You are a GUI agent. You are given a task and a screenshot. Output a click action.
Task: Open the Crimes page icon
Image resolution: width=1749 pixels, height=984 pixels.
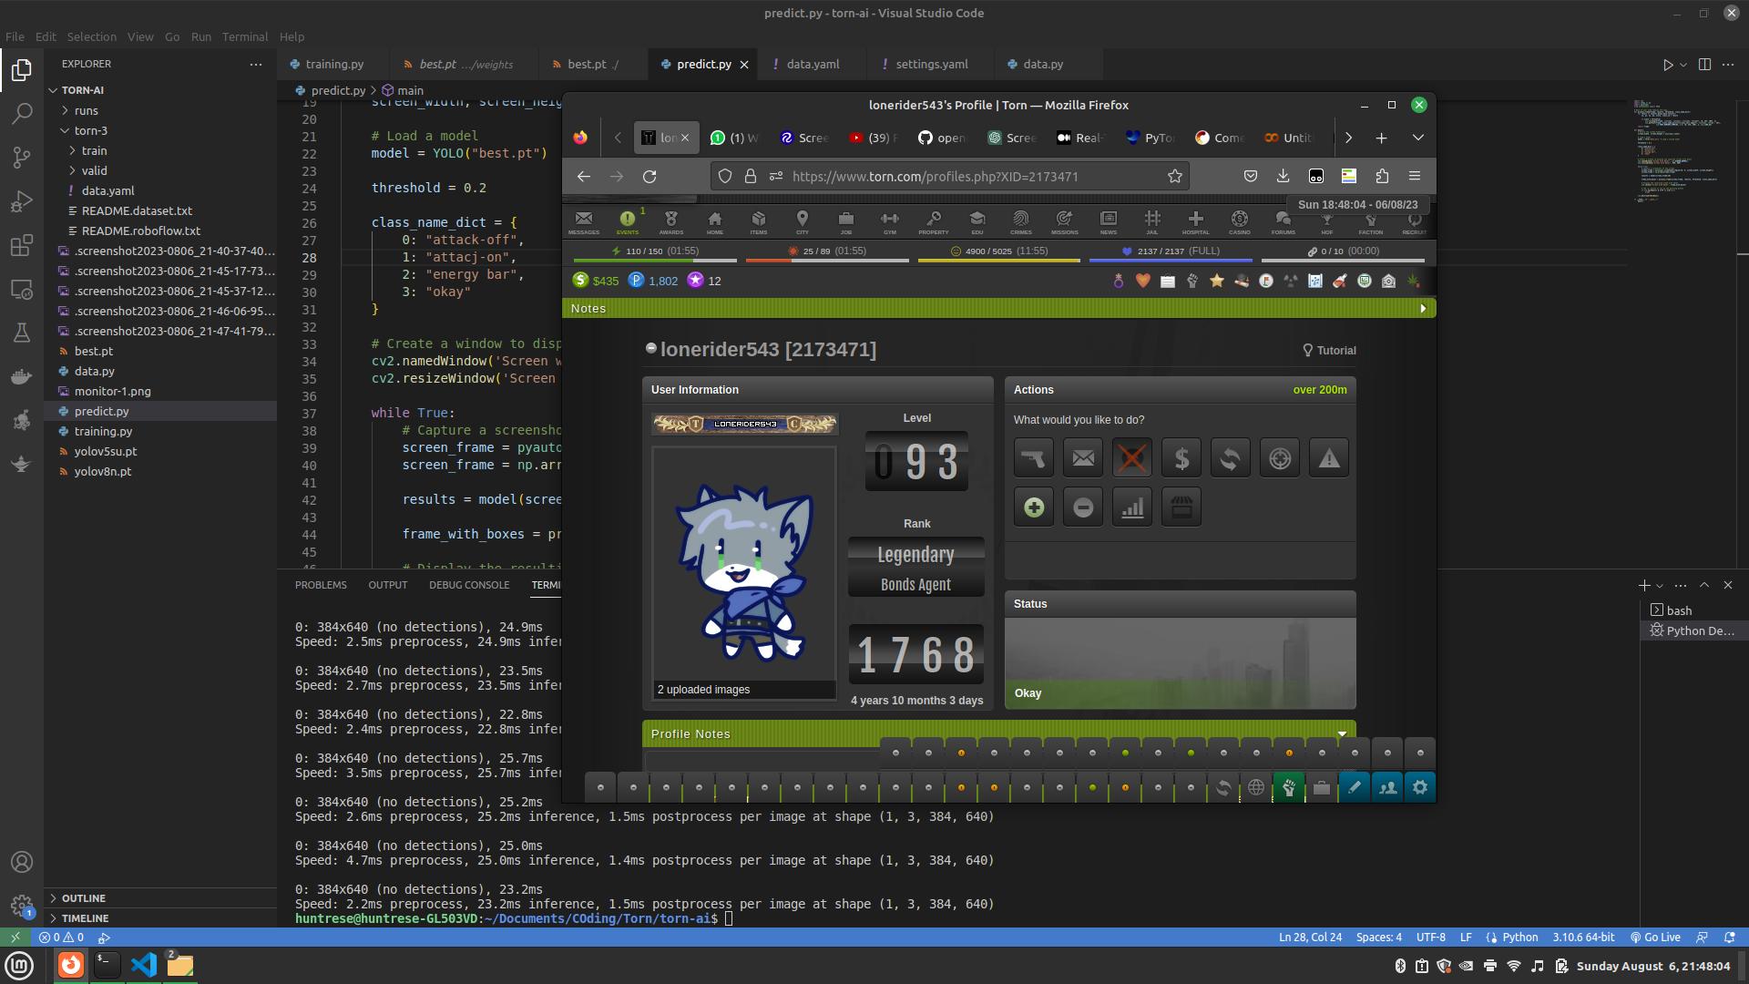coord(1021,221)
